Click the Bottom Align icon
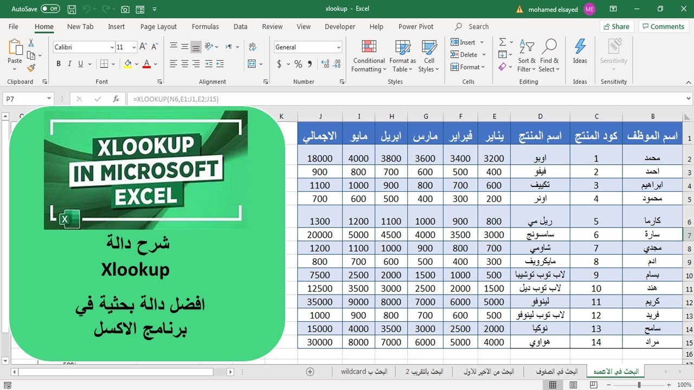Viewport: 694px width, 390px height. pyautogui.click(x=196, y=47)
